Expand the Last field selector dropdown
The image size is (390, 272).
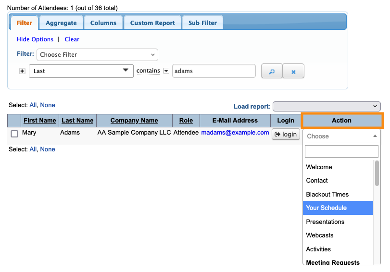(x=81, y=71)
